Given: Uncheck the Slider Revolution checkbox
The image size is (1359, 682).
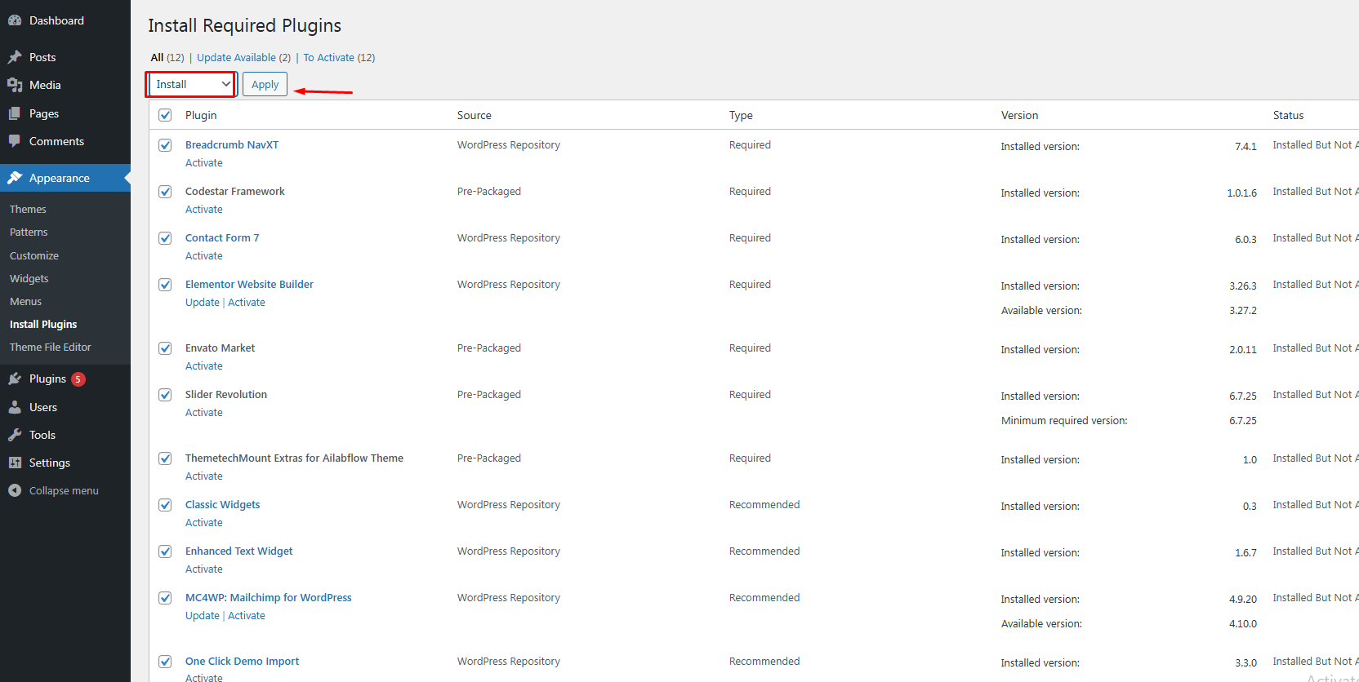Looking at the screenshot, I should click(x=165, y=395).
